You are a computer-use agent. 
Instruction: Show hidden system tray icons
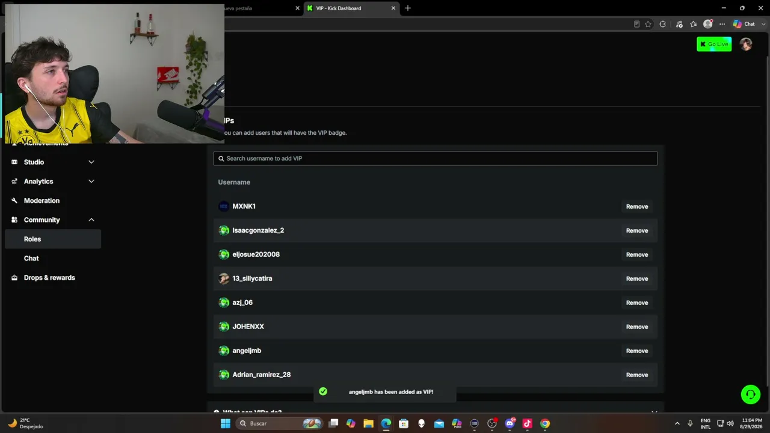[677, 423]
